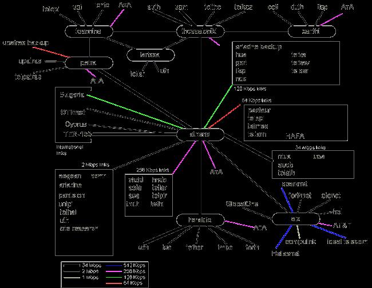The image size is (372, 288).
Task: Click the "256 Kbps links" caption
Action: pyautogui.click(x=153, y=170)
